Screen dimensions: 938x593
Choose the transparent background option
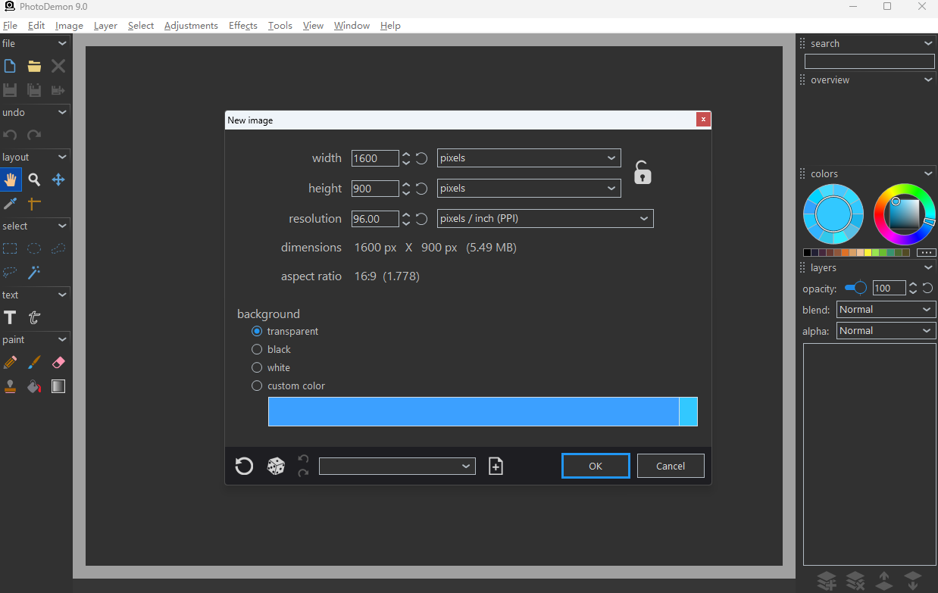pyautogui.click(x=257, y=331)
